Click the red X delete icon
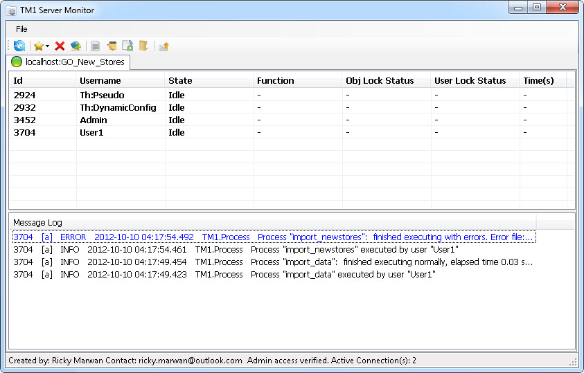 coord(60,46)
